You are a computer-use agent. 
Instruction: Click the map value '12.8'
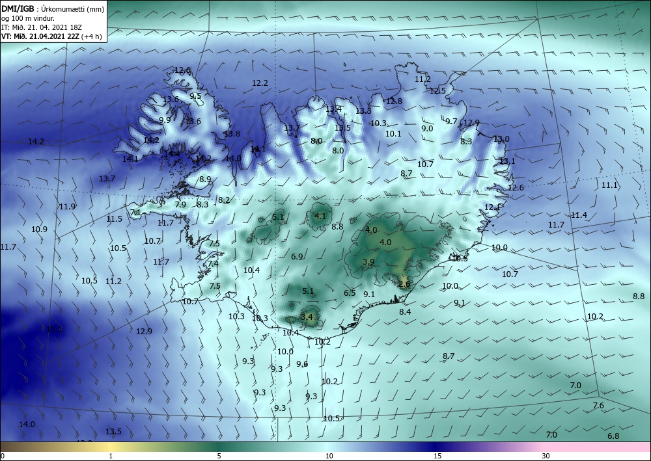(394, 101)
